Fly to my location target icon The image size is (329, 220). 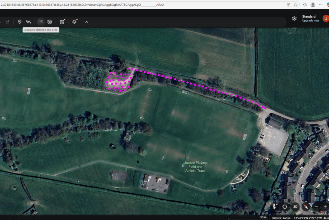(285, 207)
